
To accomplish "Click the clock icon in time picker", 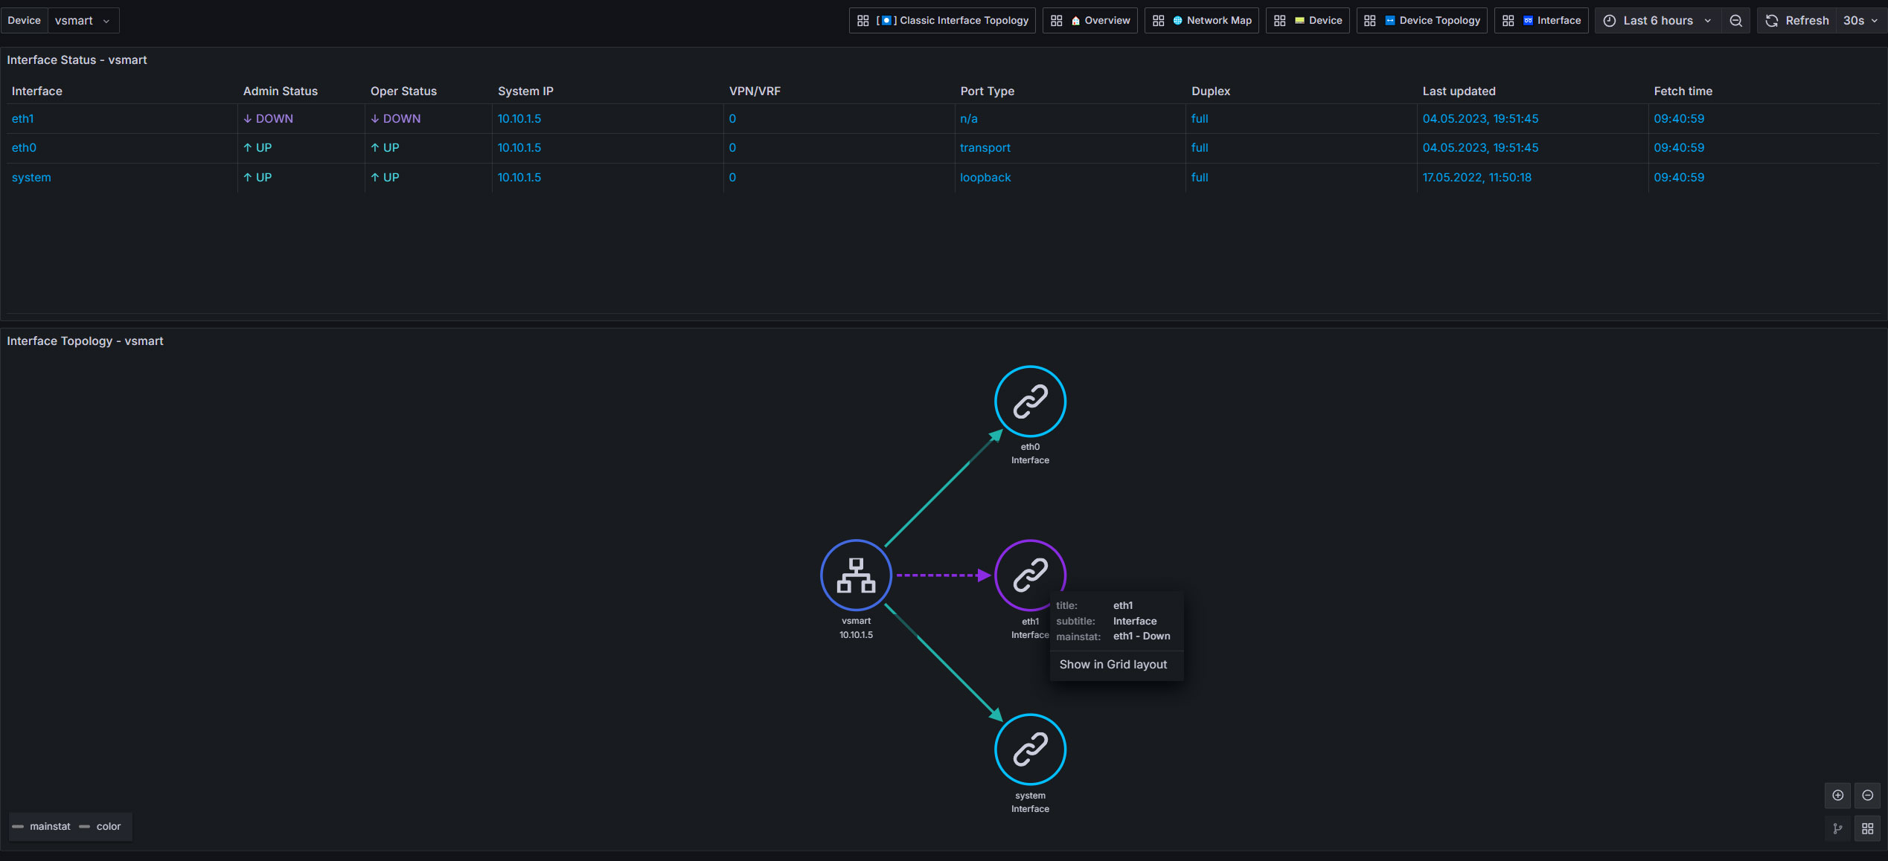I will [1610, 21].
